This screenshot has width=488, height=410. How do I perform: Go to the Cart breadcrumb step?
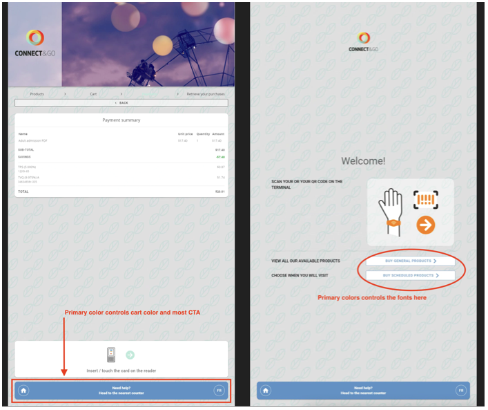[93, 93]
